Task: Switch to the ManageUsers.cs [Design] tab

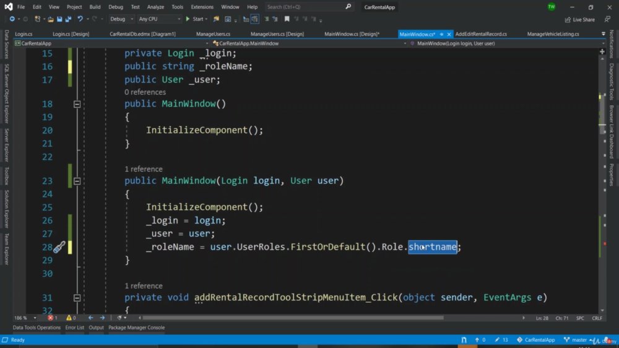Action: point(277,34)
